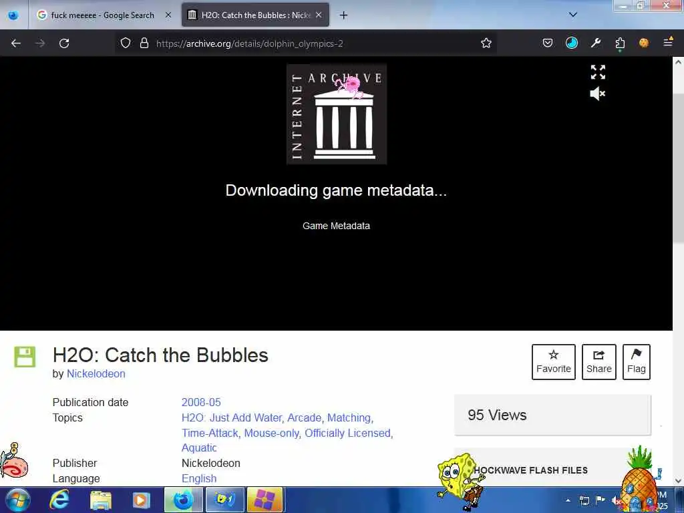Open tracking protection shield icon
The width and height of the screenshot is (684, 513).
click(x=125, y=43)
